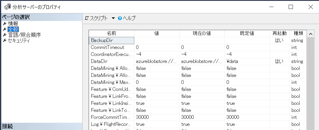Click the 既定値 column header

point(247,34)
